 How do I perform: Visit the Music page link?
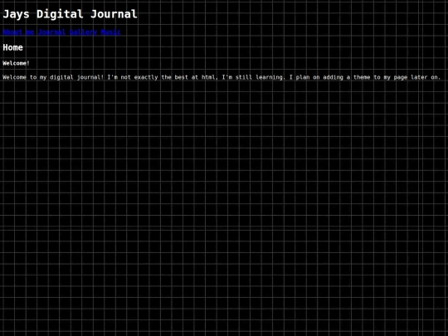(x=110, y=32)
